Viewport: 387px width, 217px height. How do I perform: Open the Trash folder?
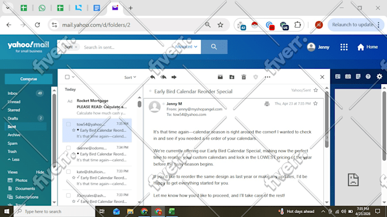pyautogui.click(x=12, y=152)
